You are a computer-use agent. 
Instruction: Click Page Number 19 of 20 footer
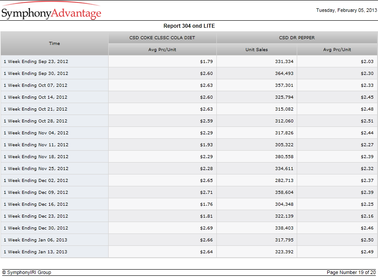351,272
